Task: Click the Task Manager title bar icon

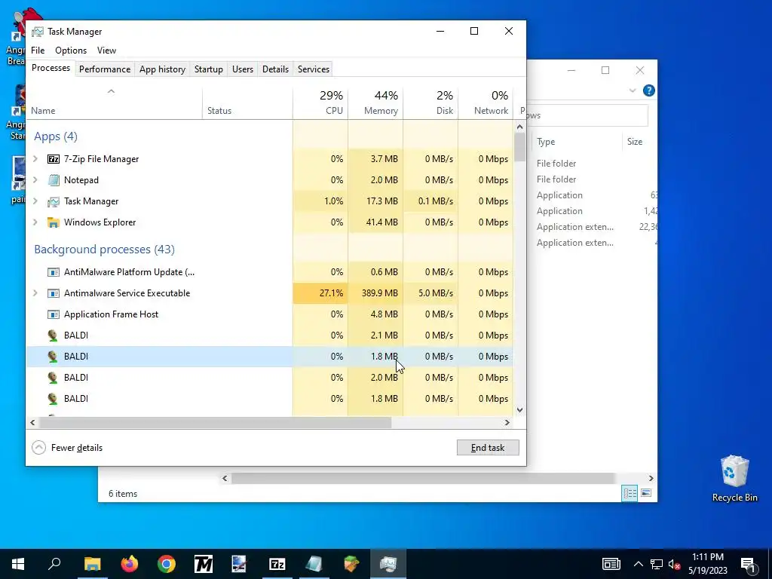Action: coord(38,32)
